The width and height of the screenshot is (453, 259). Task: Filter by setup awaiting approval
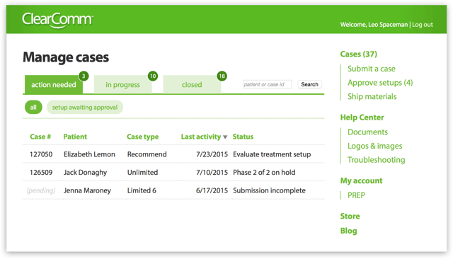click(x=85, y=107)
